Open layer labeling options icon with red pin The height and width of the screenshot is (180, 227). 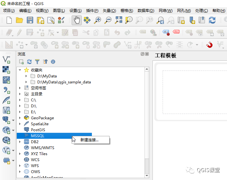[166, 32]
